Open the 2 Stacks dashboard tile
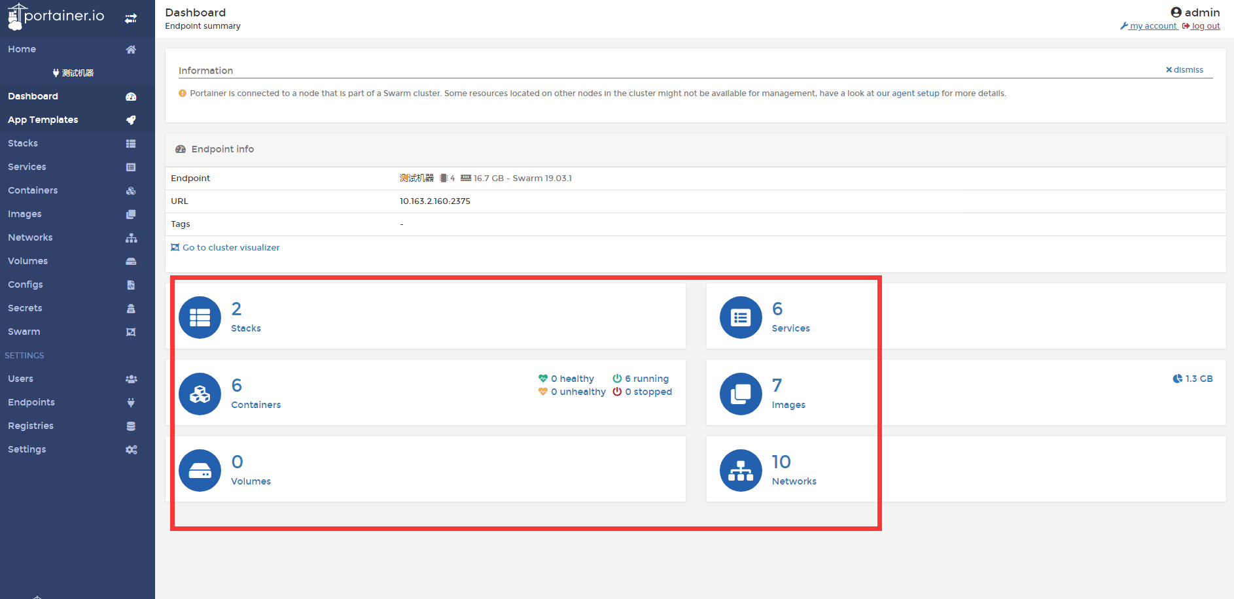This screenshot has height=599, width=1234. [x=425, y=316]
